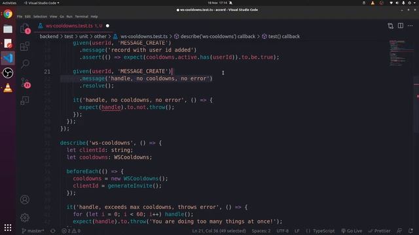Screen dimensions: 419x235
Task: Go to line via Ln 21, Col 36 indicator
Action: [219, 230]
